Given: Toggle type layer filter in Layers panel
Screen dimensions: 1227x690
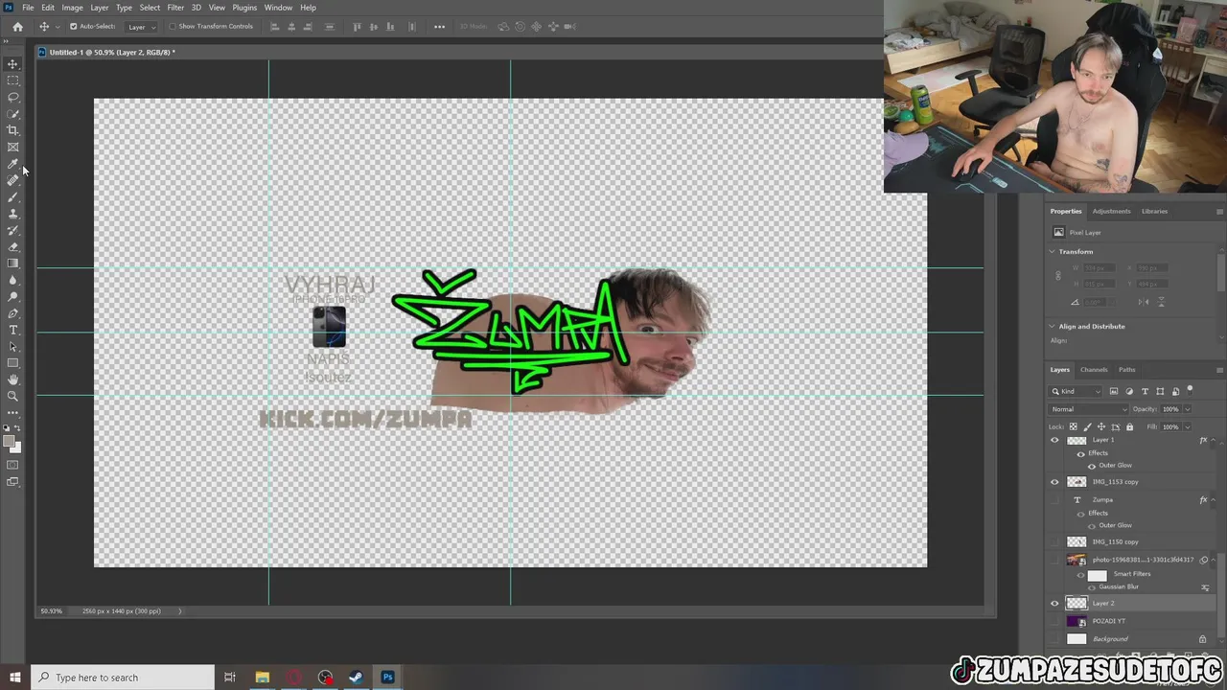Looking at the screenshot, I should 1145,391.
